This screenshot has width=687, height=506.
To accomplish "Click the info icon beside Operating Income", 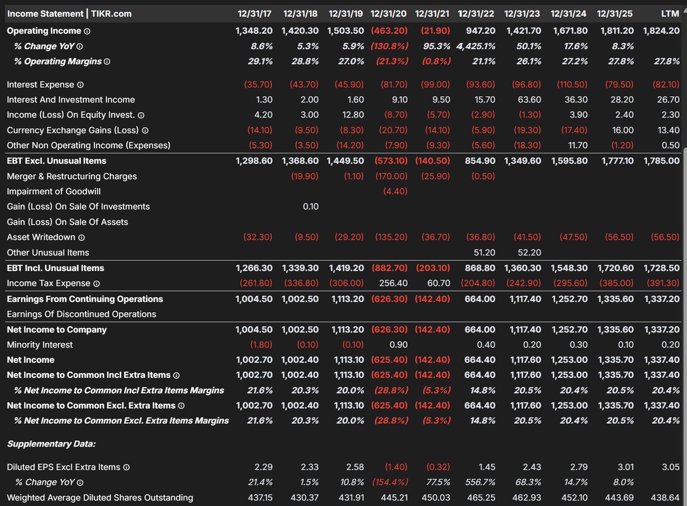I will tap(87, 31).
